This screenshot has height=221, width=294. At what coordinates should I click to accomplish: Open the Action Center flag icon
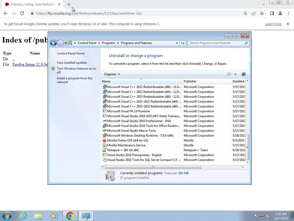coord(256,216)
